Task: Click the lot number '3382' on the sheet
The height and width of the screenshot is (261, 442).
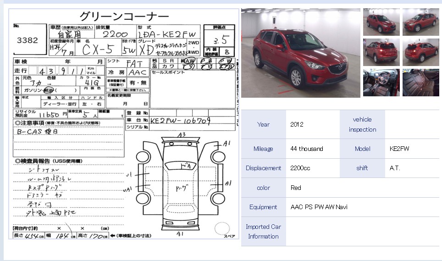Action: pyautogui.click(x=28, y=40)
